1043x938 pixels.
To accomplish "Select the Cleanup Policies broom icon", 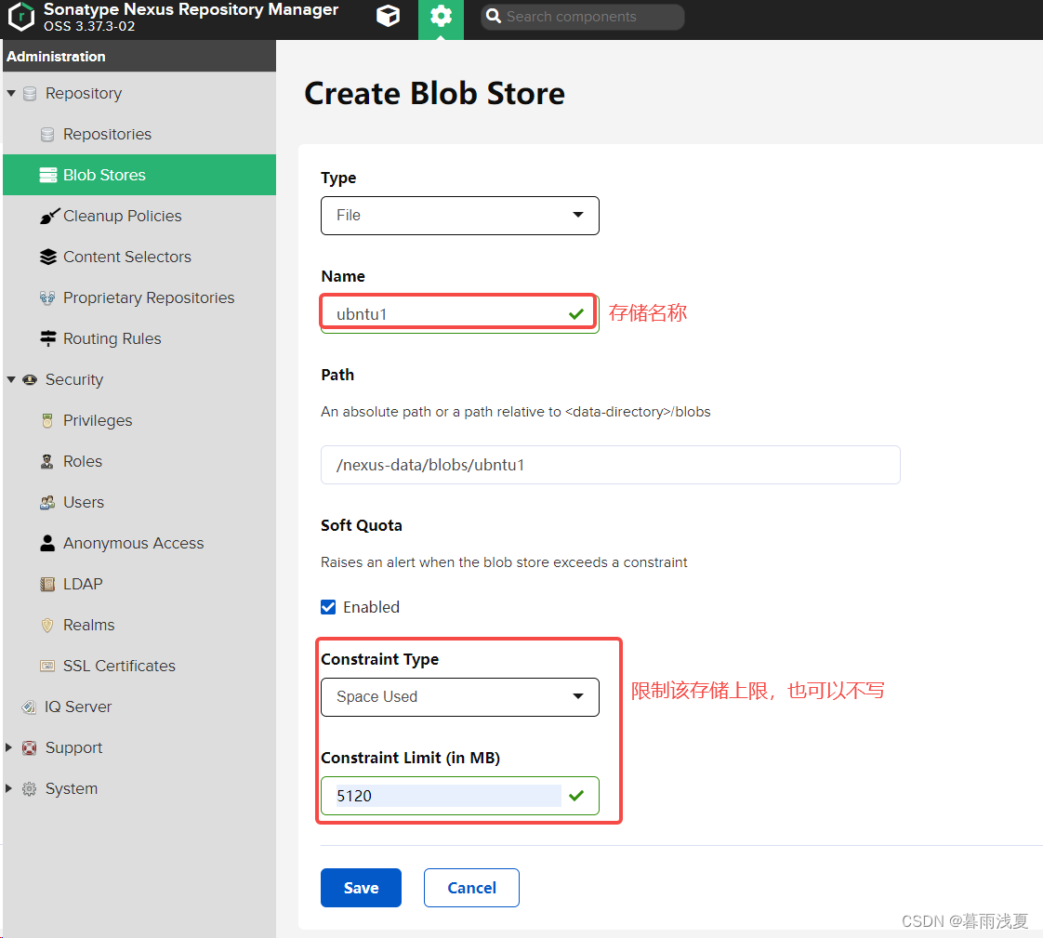I will (48, 216).
